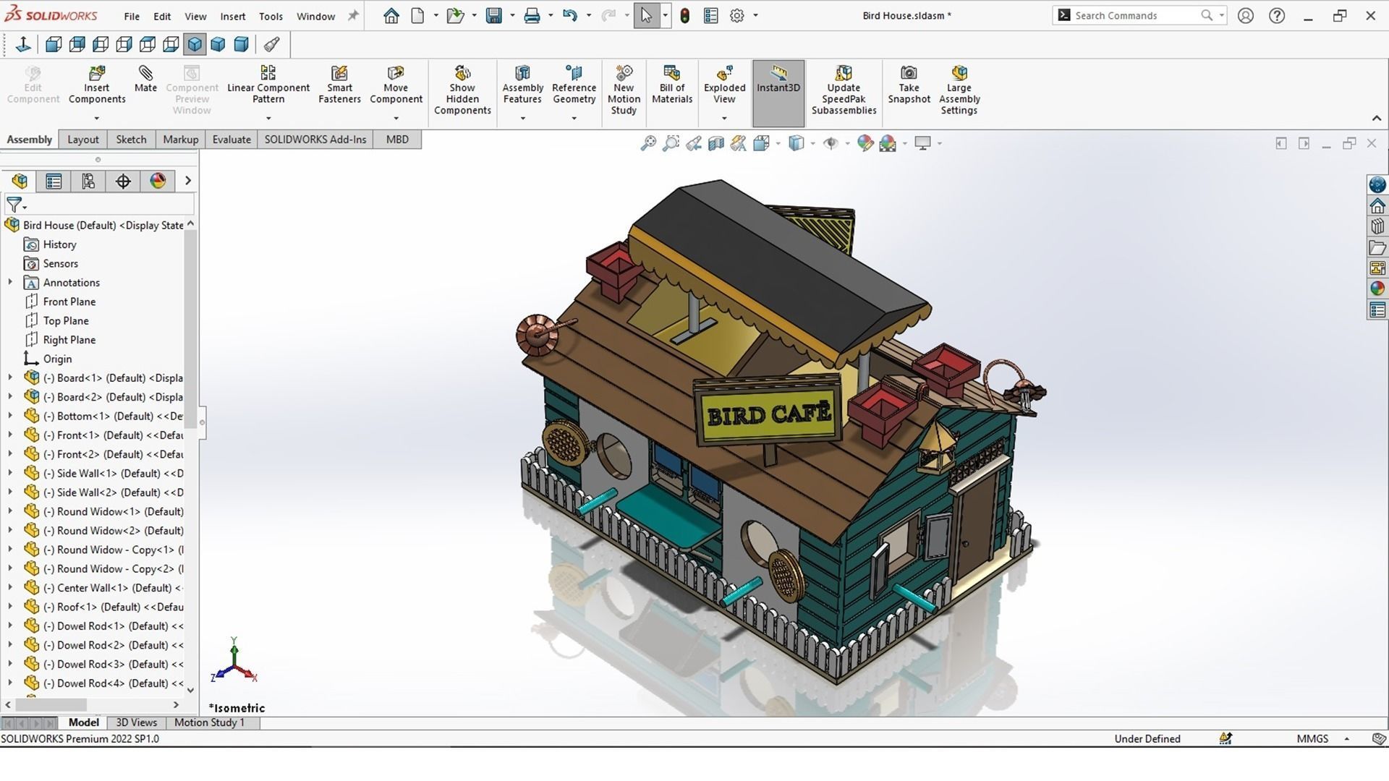Image resolution: width=1389 pixels, height=781 pixels.
Task: Expand Roof<1> component node
Action: click(10, 607)
